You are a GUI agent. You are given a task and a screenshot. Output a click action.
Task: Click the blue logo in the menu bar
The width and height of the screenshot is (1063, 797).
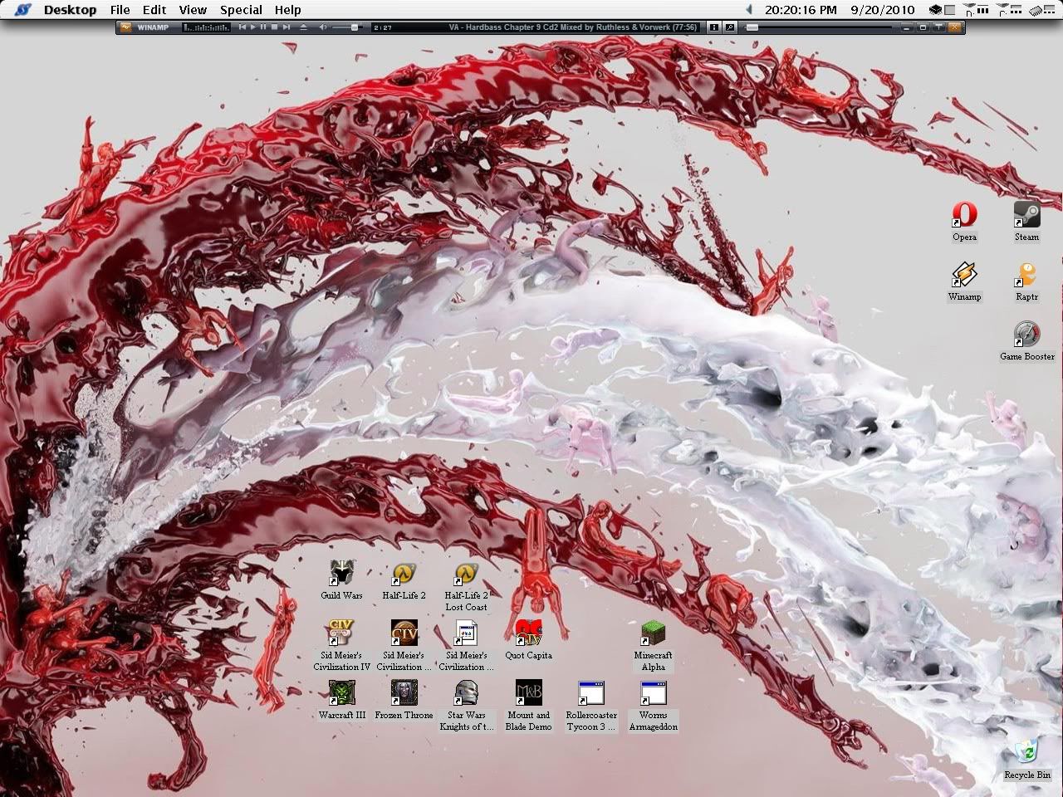[x=23, y=10]
